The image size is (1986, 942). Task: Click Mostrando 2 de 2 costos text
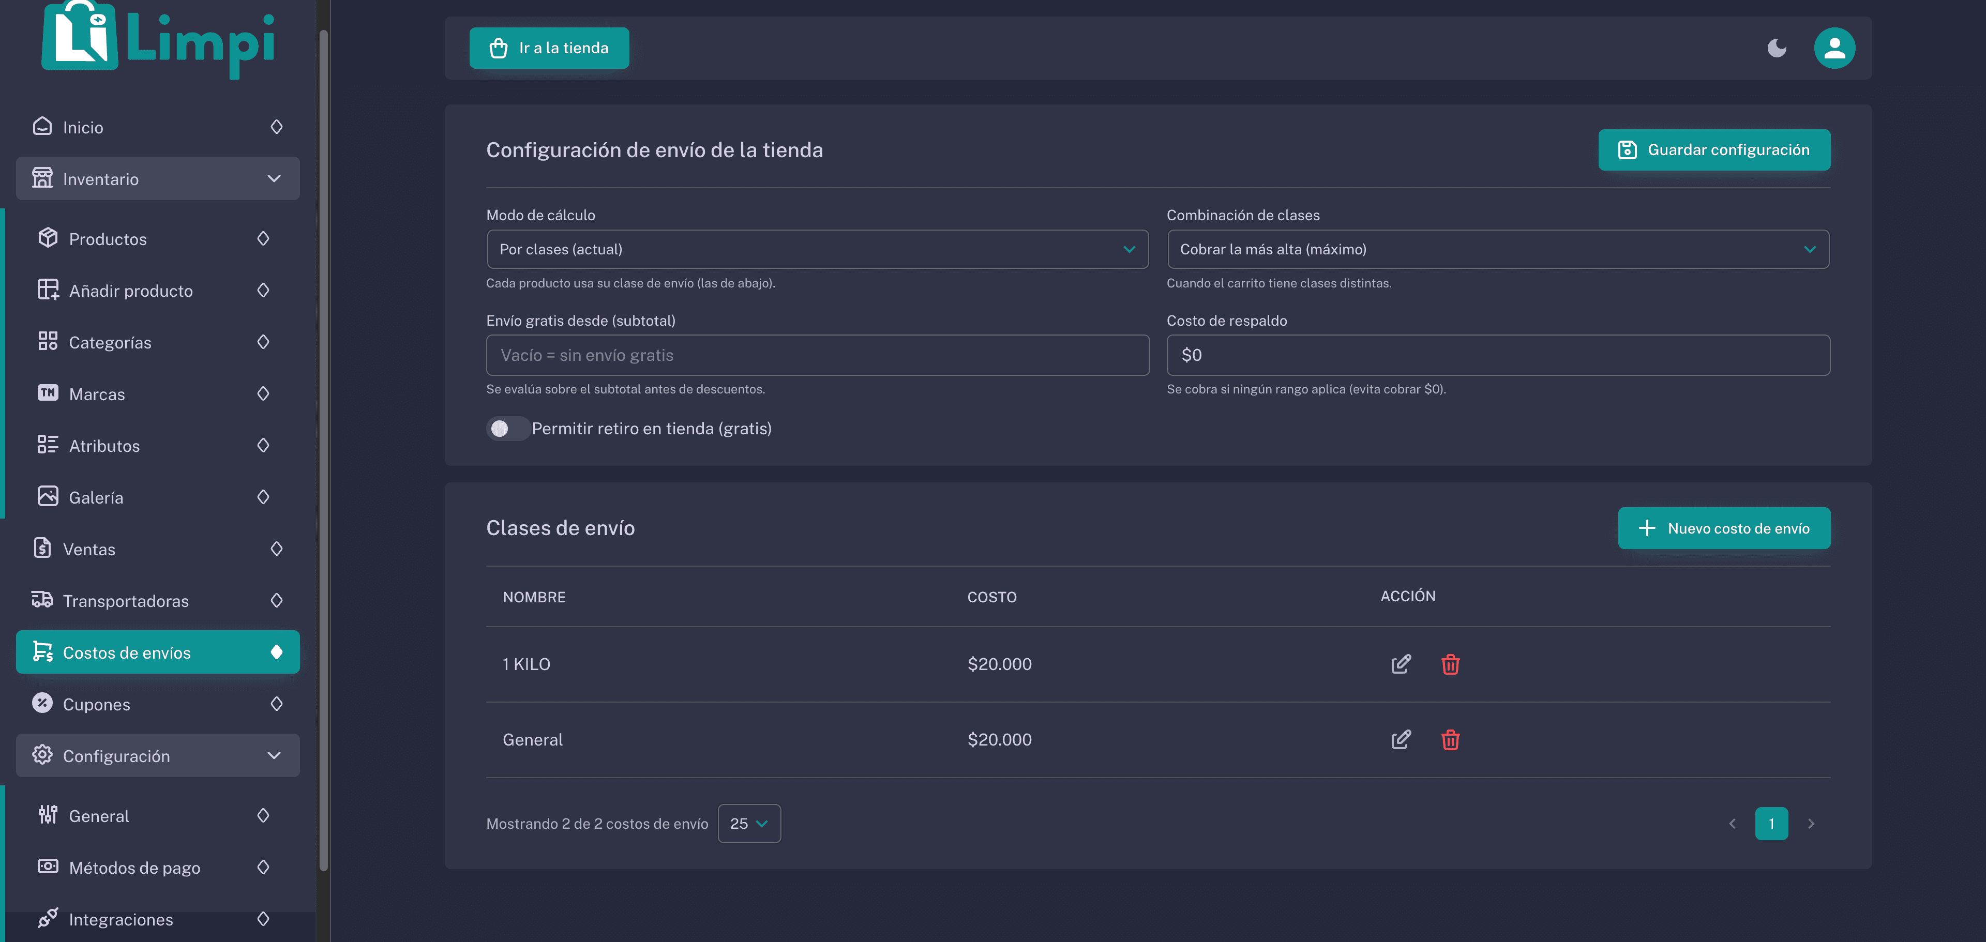pos(597,823)
